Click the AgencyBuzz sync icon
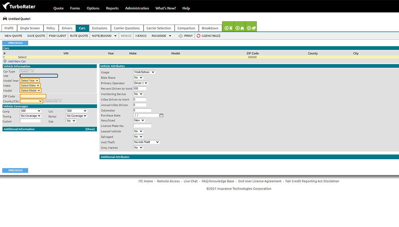The height and width of the screenshot is (227, 399). pyautogui.click(x=198, y=36)
